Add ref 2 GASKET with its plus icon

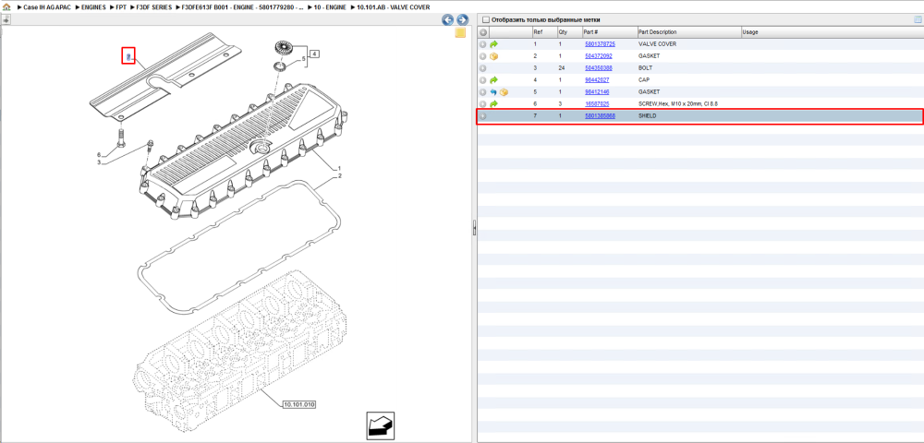coord(482,56)
